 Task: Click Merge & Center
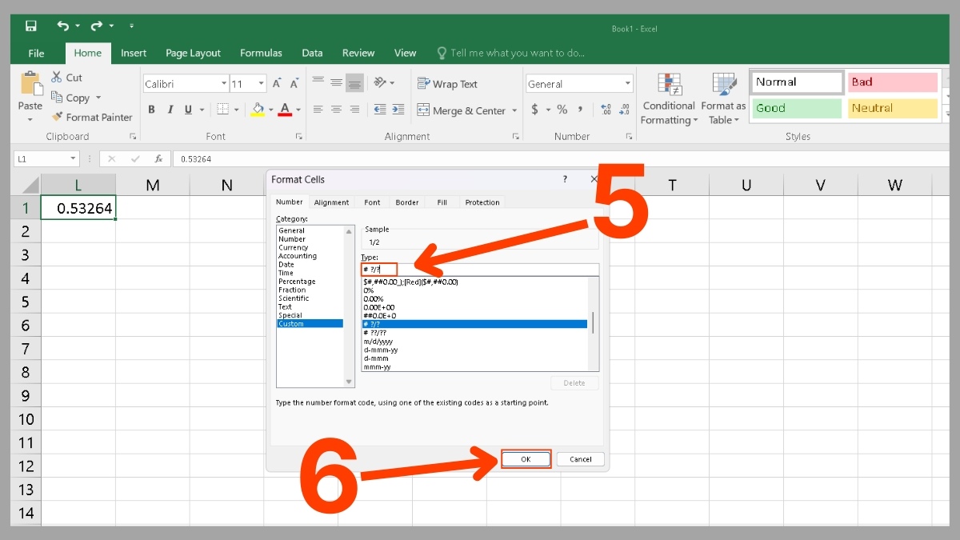click(462, 110)
